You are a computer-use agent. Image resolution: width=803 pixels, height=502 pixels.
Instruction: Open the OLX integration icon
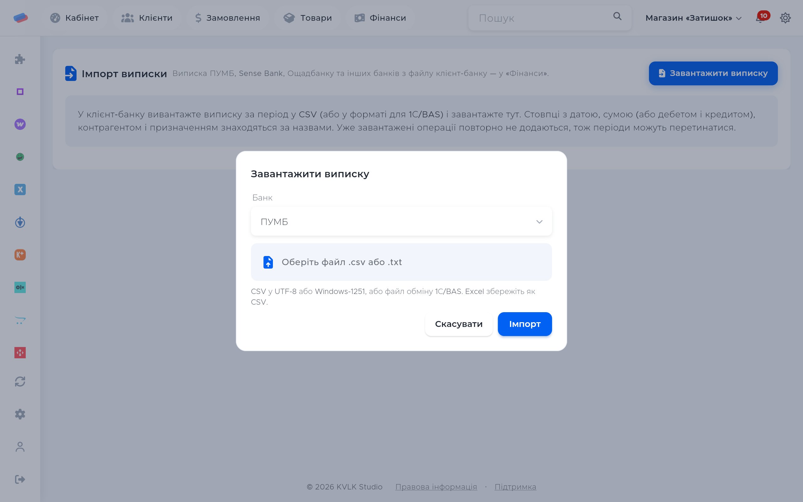(20, 287)
